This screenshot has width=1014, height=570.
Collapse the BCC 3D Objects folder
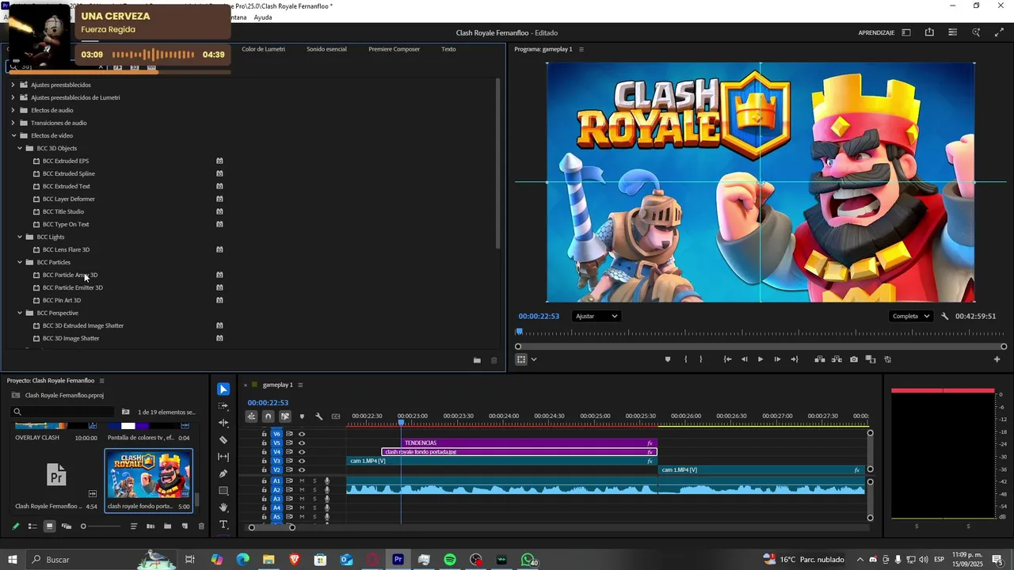coord(20,148)
